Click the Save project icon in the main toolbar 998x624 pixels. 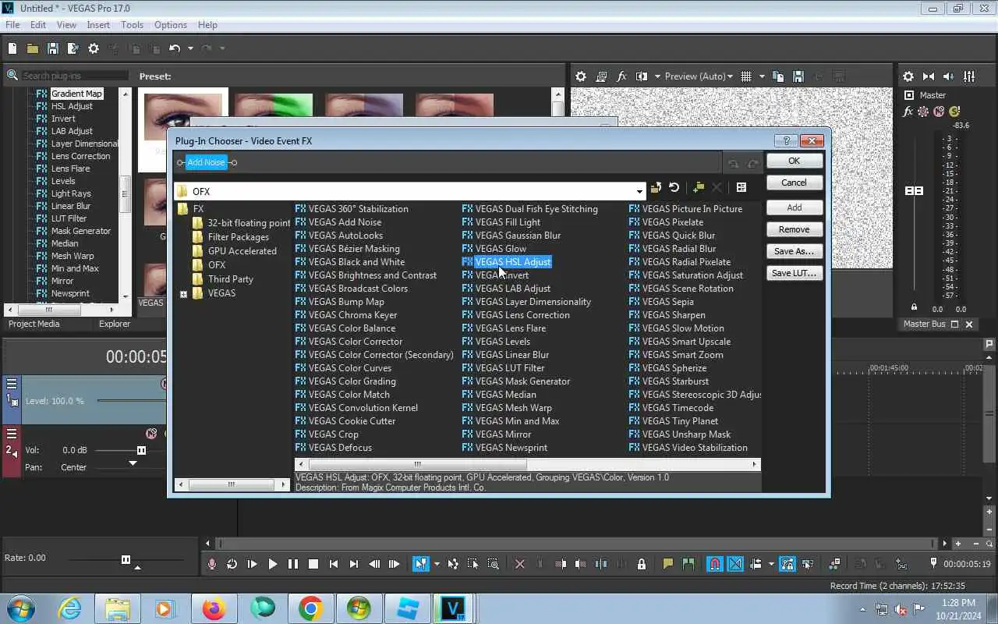point(53,48)
